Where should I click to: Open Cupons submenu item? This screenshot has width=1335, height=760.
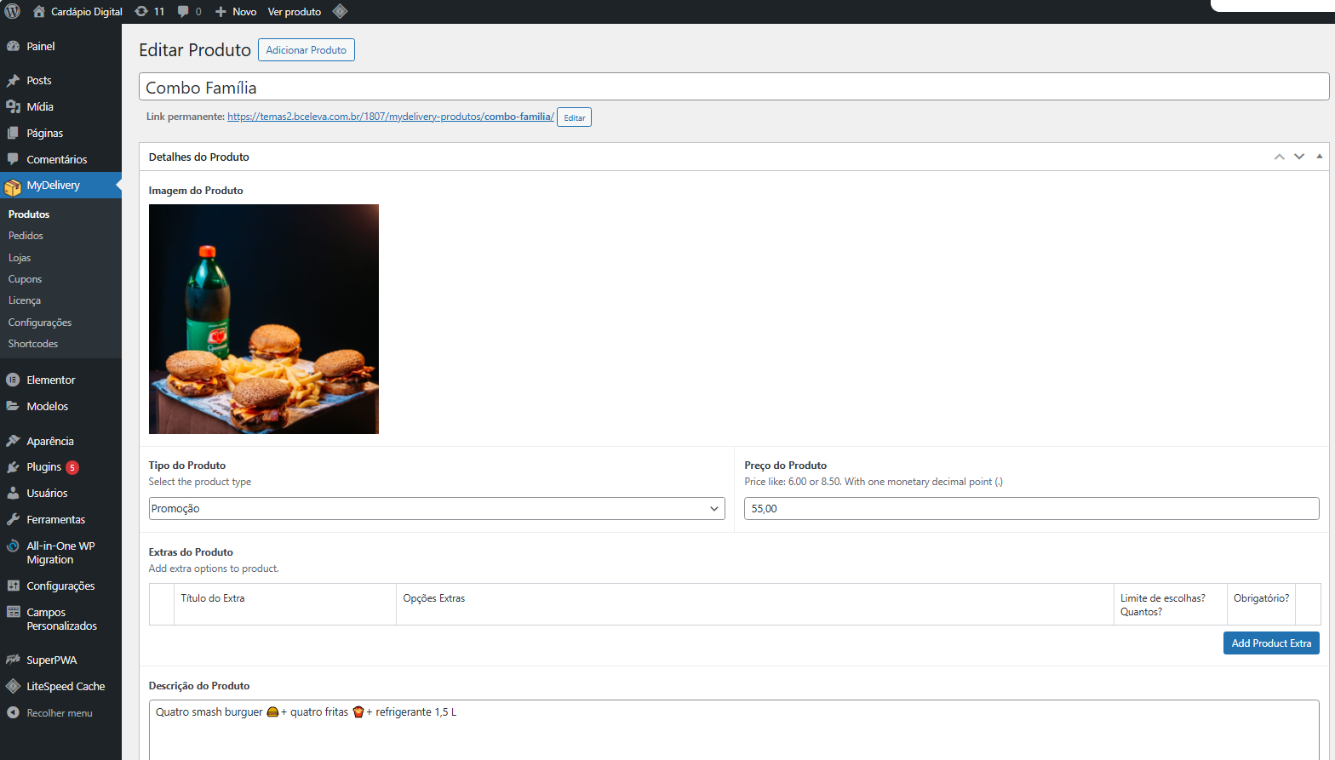pyautogui.click(x=25, y=279)
